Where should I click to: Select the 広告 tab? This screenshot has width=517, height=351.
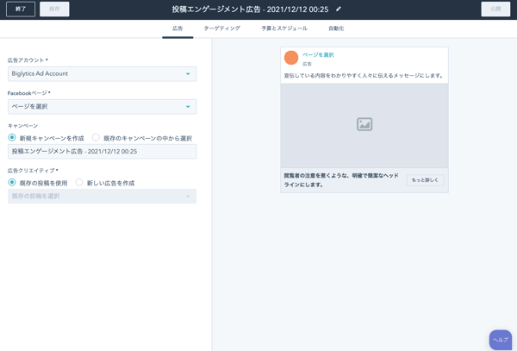pyautogui.click(x=178, y=28)
